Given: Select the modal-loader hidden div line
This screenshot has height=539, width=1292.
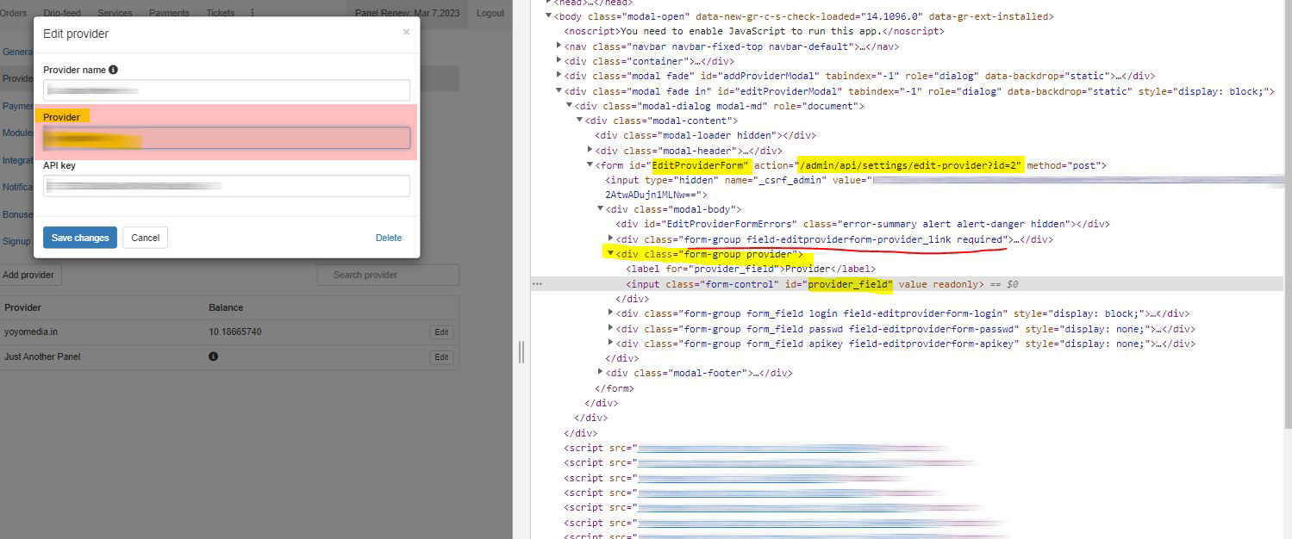Looking at the screenshot, I should 705,135.
